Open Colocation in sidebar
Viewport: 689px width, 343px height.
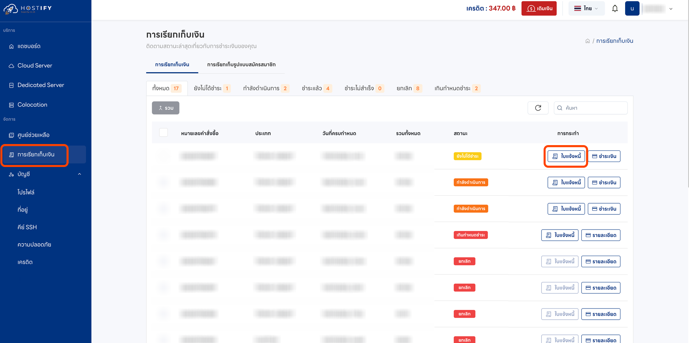pos(32,105)
